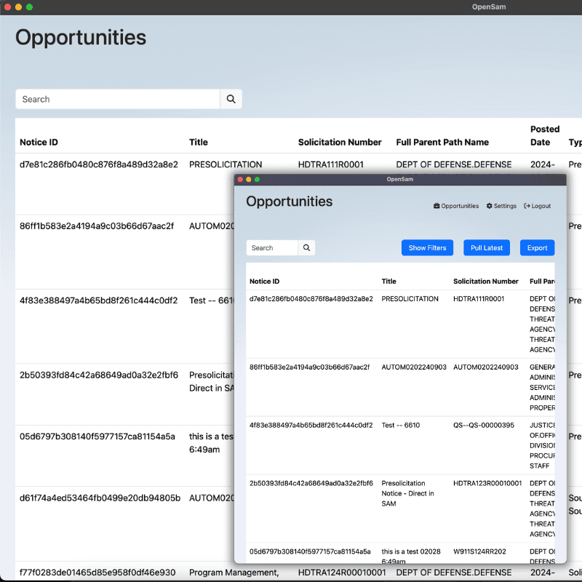Focus the large Search field in the back window
The height and width of the screenshot is (582, 582).
tap(118, 99)
